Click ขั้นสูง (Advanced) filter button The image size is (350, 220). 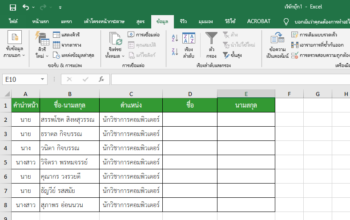(x=232, y=55)
